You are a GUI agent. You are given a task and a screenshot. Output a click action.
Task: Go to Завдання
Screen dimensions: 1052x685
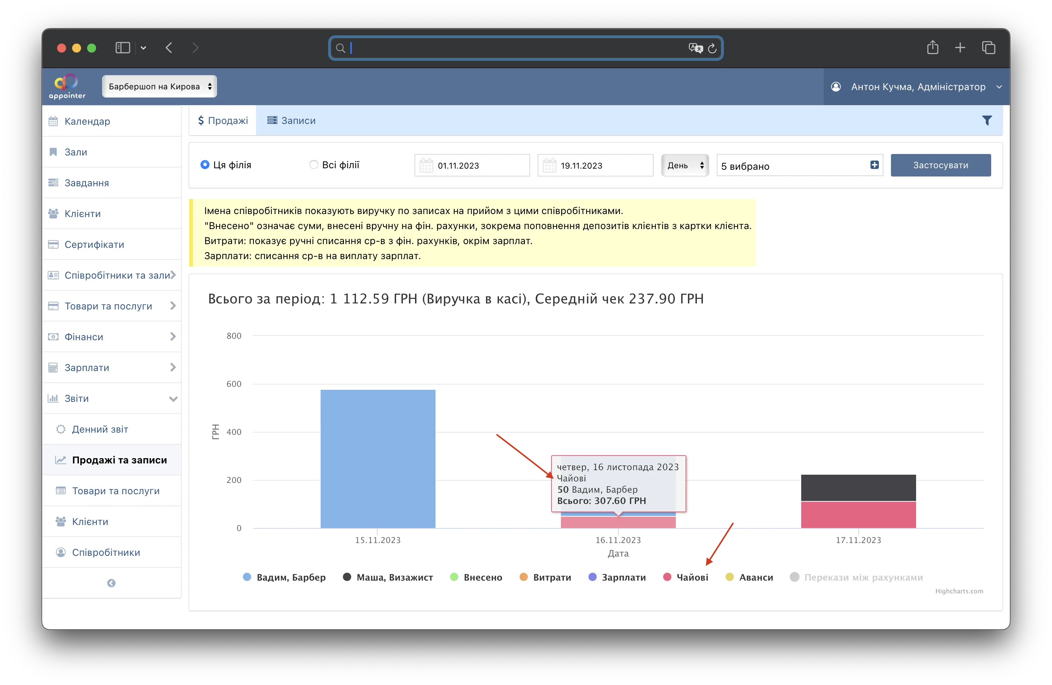coord(112,183)
